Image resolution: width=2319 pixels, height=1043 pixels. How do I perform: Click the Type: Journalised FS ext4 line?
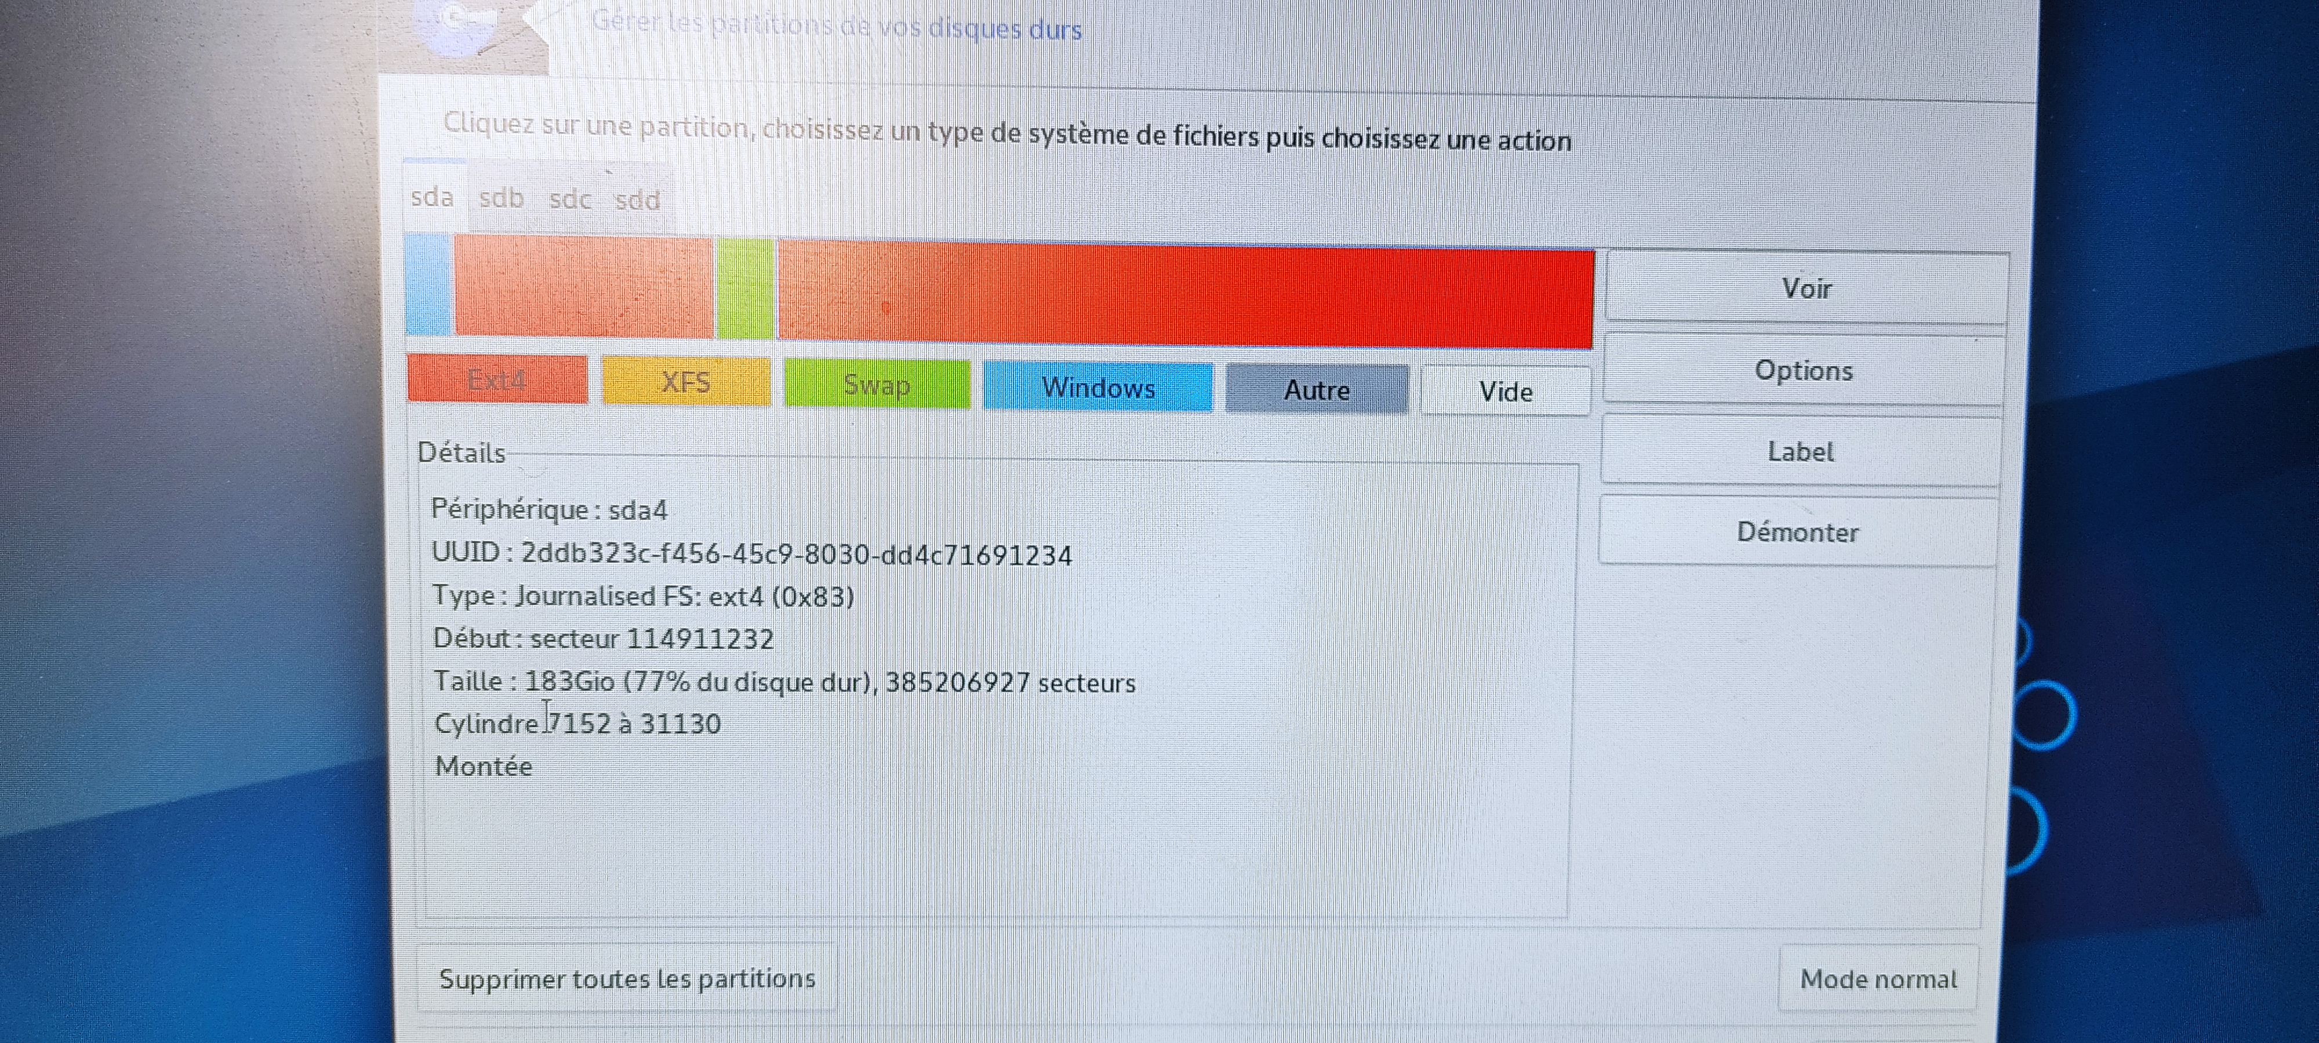pos(643,596)
